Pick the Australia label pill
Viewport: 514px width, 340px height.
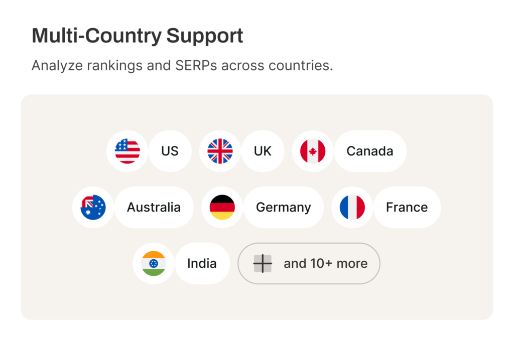point(154,207)
